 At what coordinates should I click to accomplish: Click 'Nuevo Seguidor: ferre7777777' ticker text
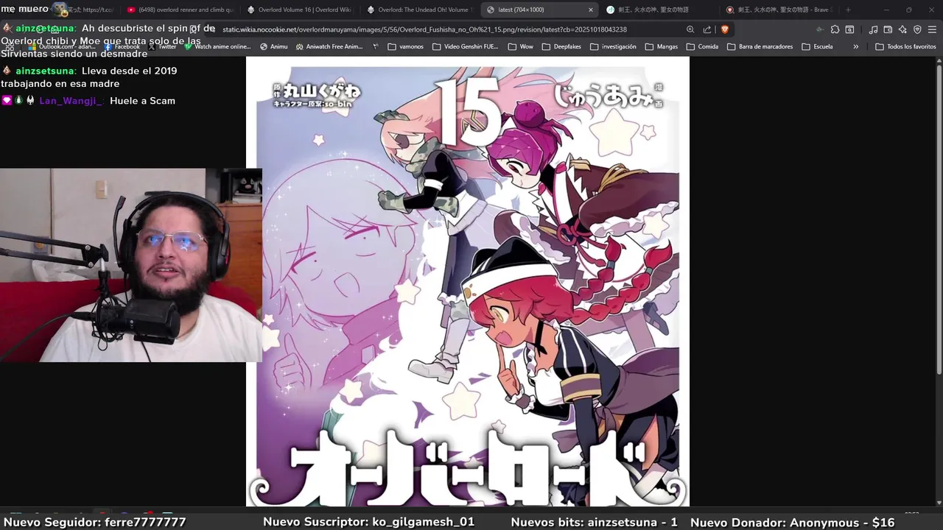95,522
